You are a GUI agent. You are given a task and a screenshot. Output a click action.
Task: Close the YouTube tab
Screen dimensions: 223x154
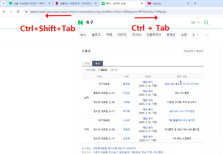(188, 4)
